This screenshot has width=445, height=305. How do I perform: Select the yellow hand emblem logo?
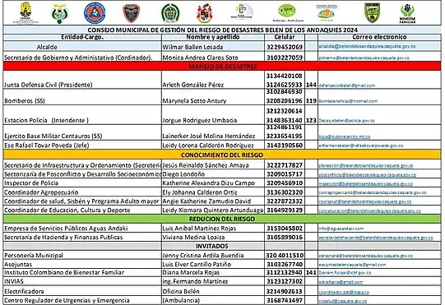click(x=25, y=13)
